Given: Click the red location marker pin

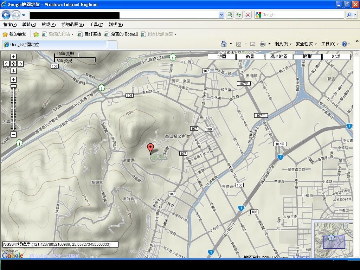Looking at the screenshot, I should click(150, 148).
